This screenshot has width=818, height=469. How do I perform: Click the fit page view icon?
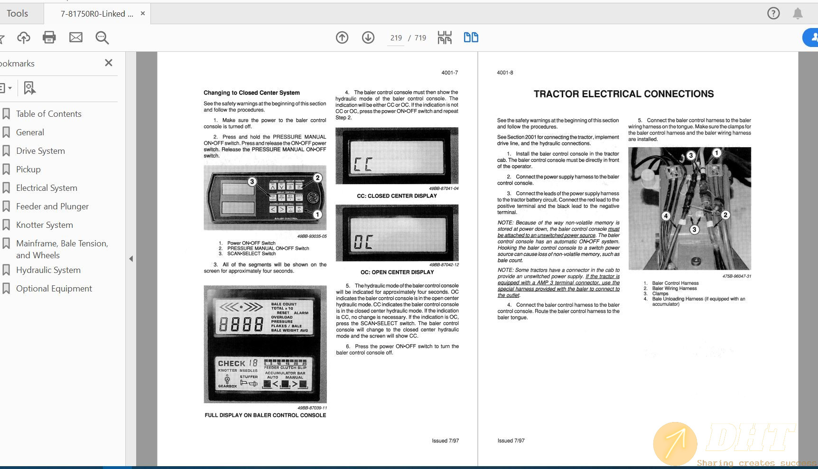[x=445, y=38]
